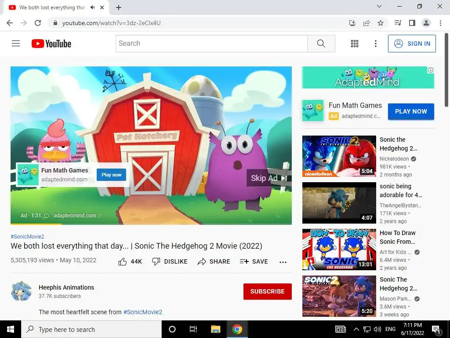
Task: Open Cortana circle icon on taskbar
Action: click(172, 329)
